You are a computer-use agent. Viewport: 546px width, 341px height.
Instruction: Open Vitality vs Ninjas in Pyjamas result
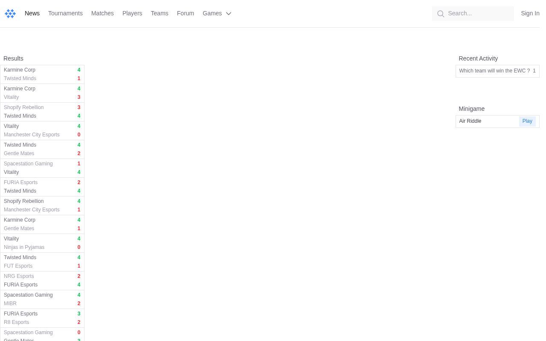point(42,243)
